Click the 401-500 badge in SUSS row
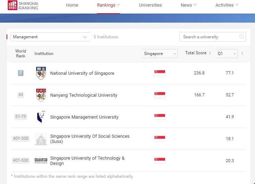This screenshot has height=184, width=255. click(x=20, y=138)
